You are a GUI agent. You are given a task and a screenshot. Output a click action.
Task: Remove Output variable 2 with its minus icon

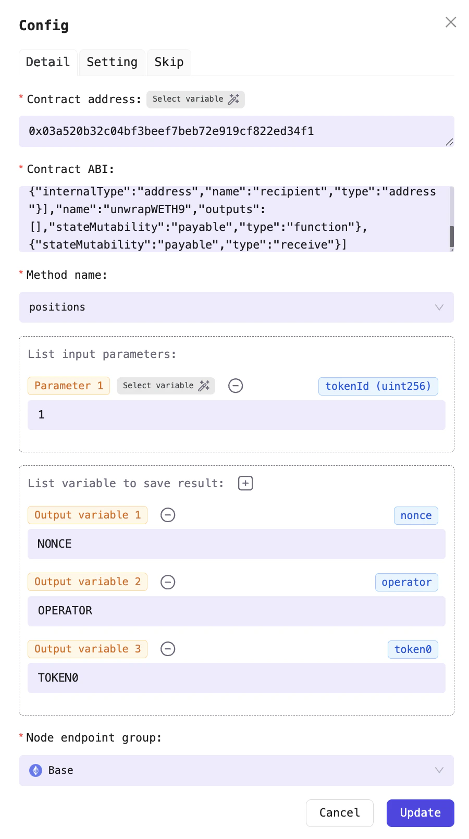tap(168, 582)
